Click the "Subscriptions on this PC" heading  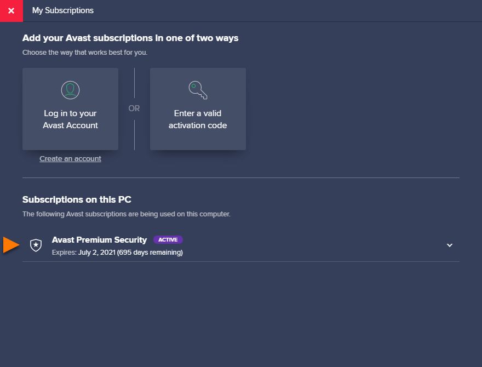[77, 199]
